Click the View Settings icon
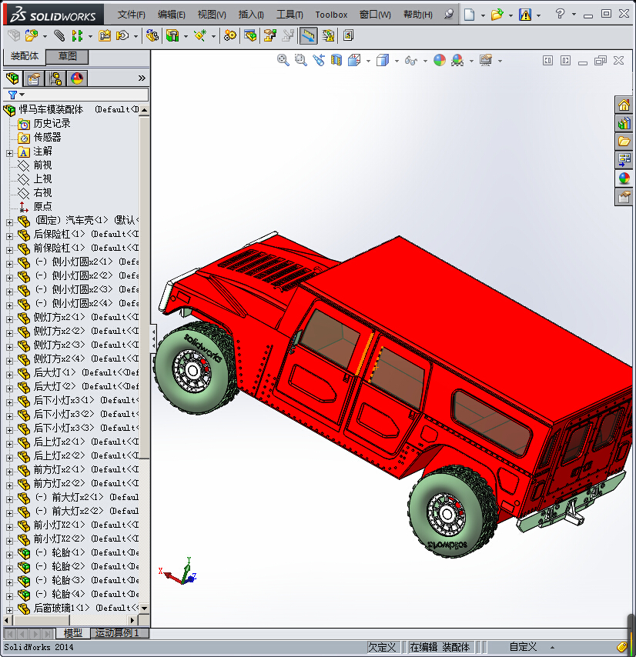This screenshot has height=657, width=636. (x=486, y=60)
